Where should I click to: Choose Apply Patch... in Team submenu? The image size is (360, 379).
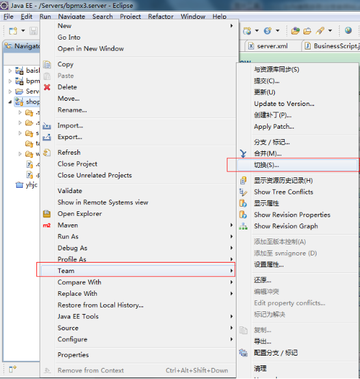(274, 127)
